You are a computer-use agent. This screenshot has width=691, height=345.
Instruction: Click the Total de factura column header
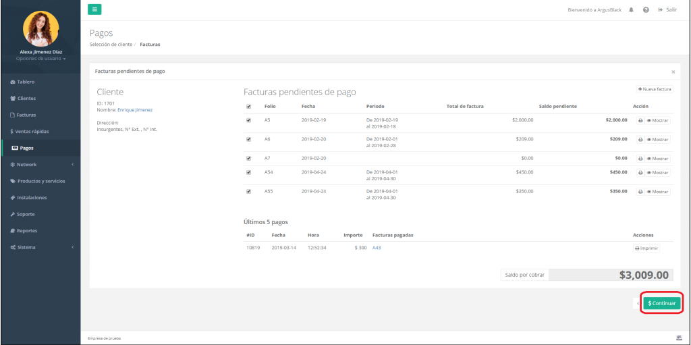465,106
